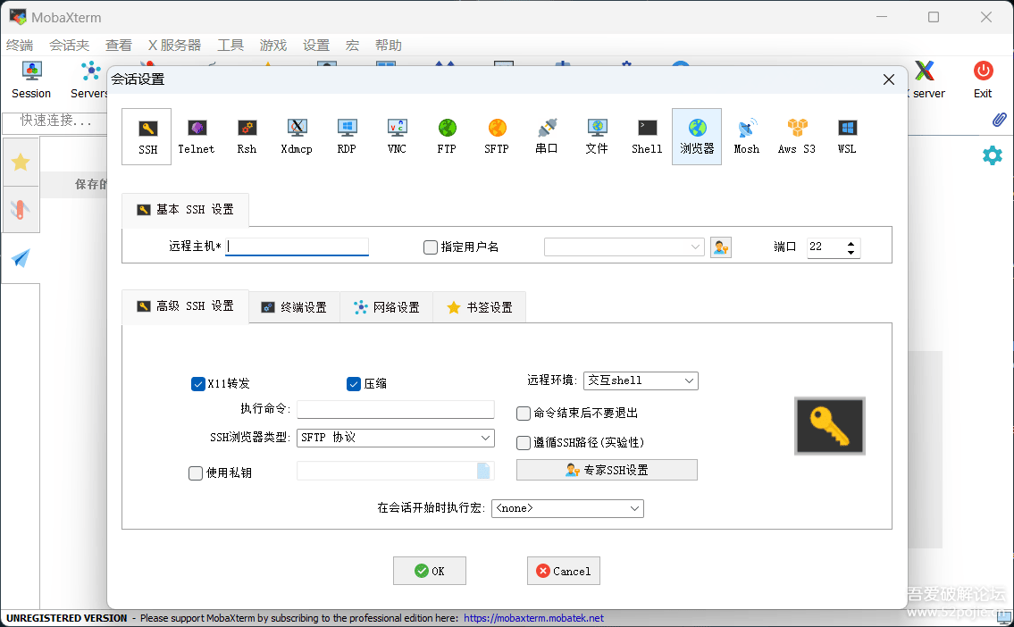Screen dimensions: 1014x627
Task: Enable the 指定用户名 checkbox
Action: click(x=431, y=247)
